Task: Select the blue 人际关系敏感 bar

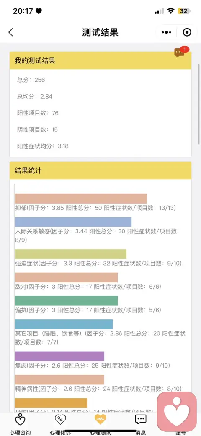Action: pos(73,222)
